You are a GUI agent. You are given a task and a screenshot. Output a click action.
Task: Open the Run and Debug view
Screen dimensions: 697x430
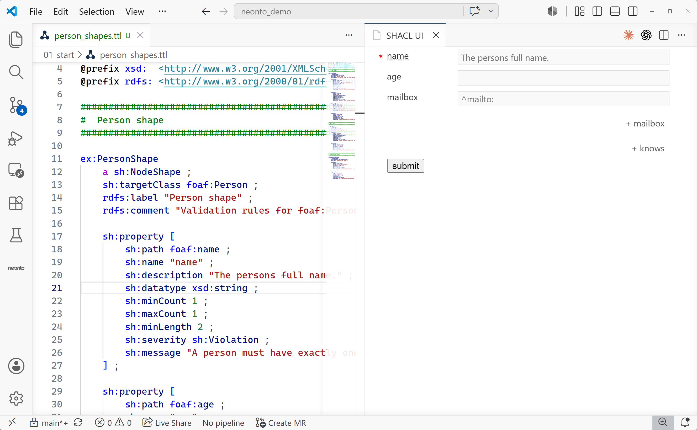[16, 138]
